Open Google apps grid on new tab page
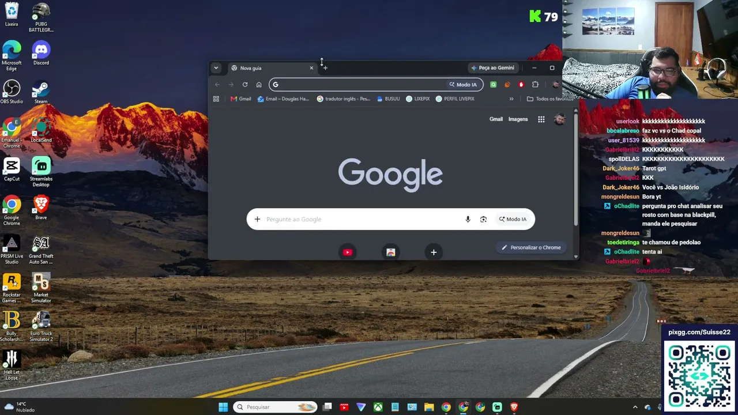Image resolution: width=738 pixels, height=415 pixels. pyautogui.click(x=541, y=119)
